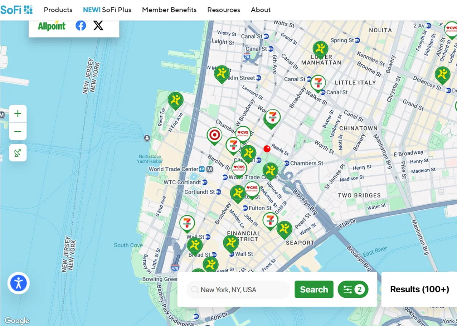Click the Chambers St subway station icon
The height and width of the screenshot is (326, 457).
tap(287, 163)
